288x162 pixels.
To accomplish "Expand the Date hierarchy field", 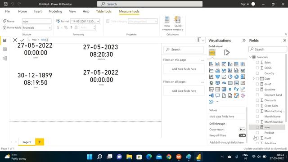I will tap(254, 79).
